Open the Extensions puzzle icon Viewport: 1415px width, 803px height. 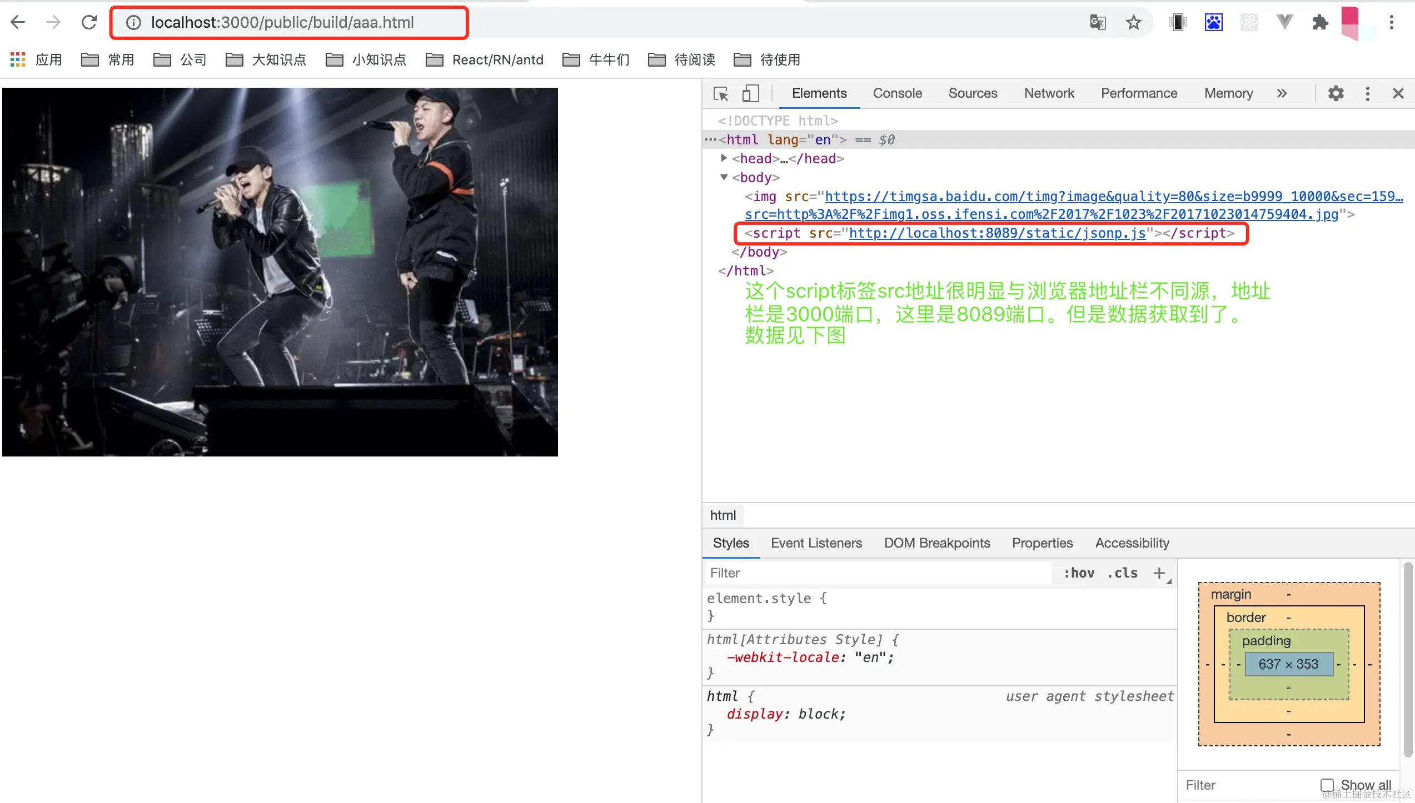(x=1320, y=23)
